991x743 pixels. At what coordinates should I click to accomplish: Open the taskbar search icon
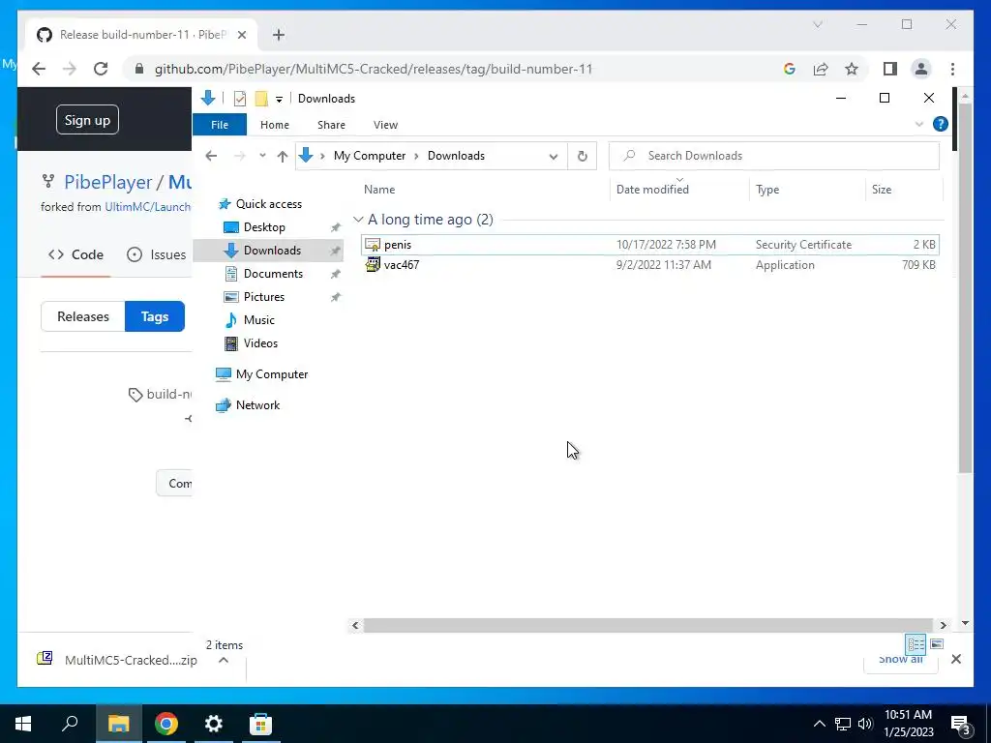(70, 724)
